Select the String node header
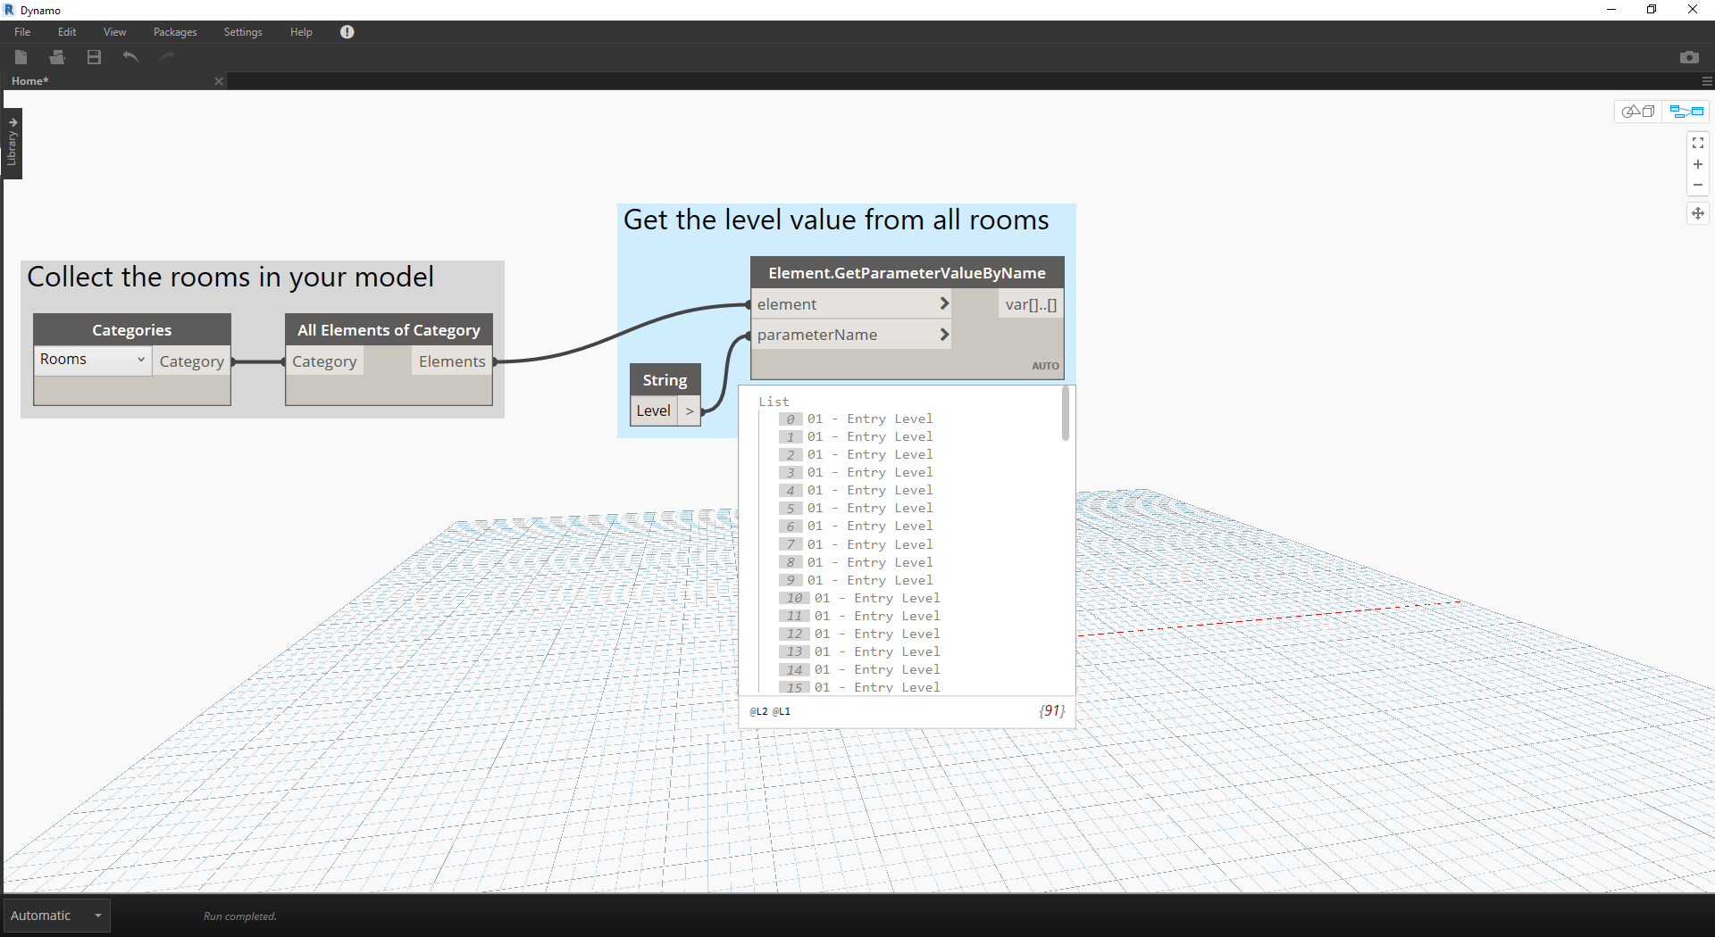1715x937 pixels. pyautogui.click(x=665, y=380)
